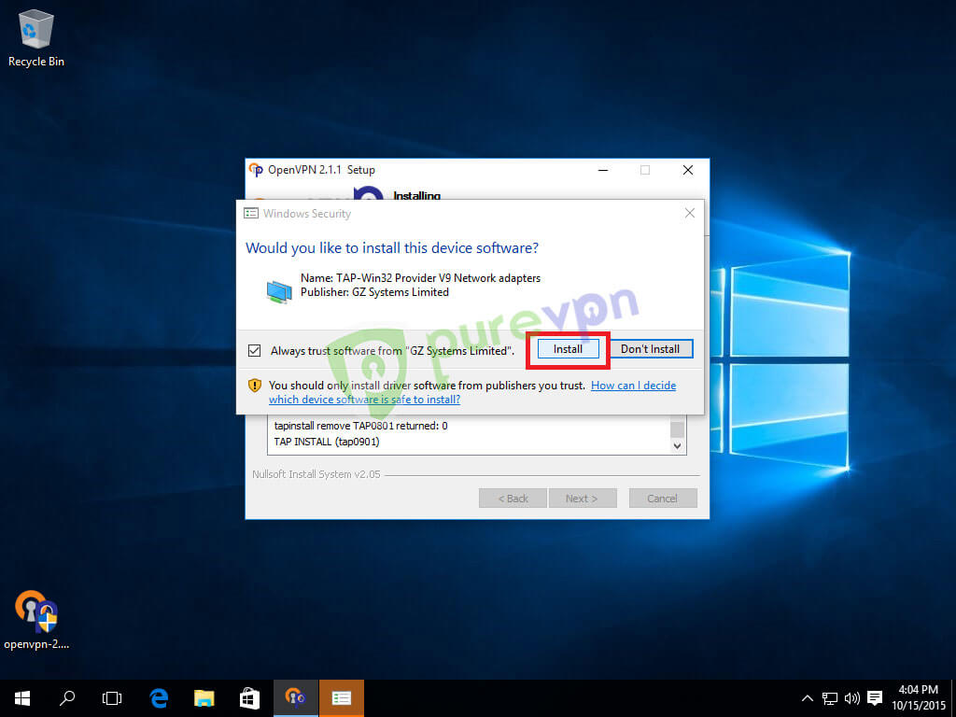Minimize the OpenVPN 2.1.1 Setup window

(603, 170)
